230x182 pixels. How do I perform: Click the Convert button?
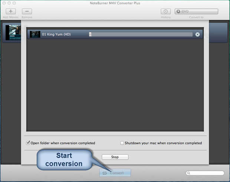tap(115, 173)
